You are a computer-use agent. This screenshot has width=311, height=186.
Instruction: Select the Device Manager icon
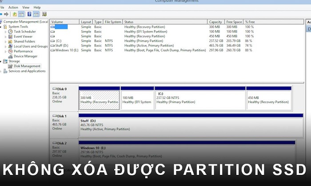[10, 56]
